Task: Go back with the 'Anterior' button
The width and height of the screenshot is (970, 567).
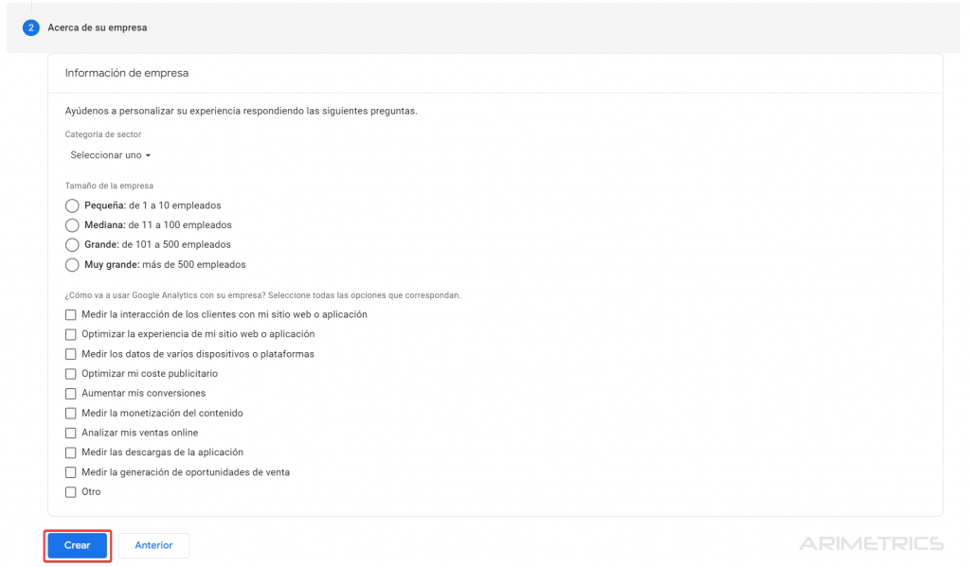Action: click(x=153, y=545)
